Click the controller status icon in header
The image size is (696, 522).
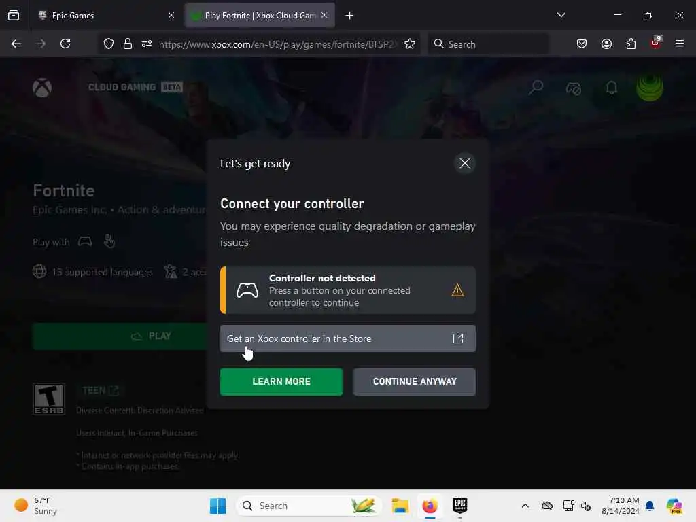tap(574, 88)
